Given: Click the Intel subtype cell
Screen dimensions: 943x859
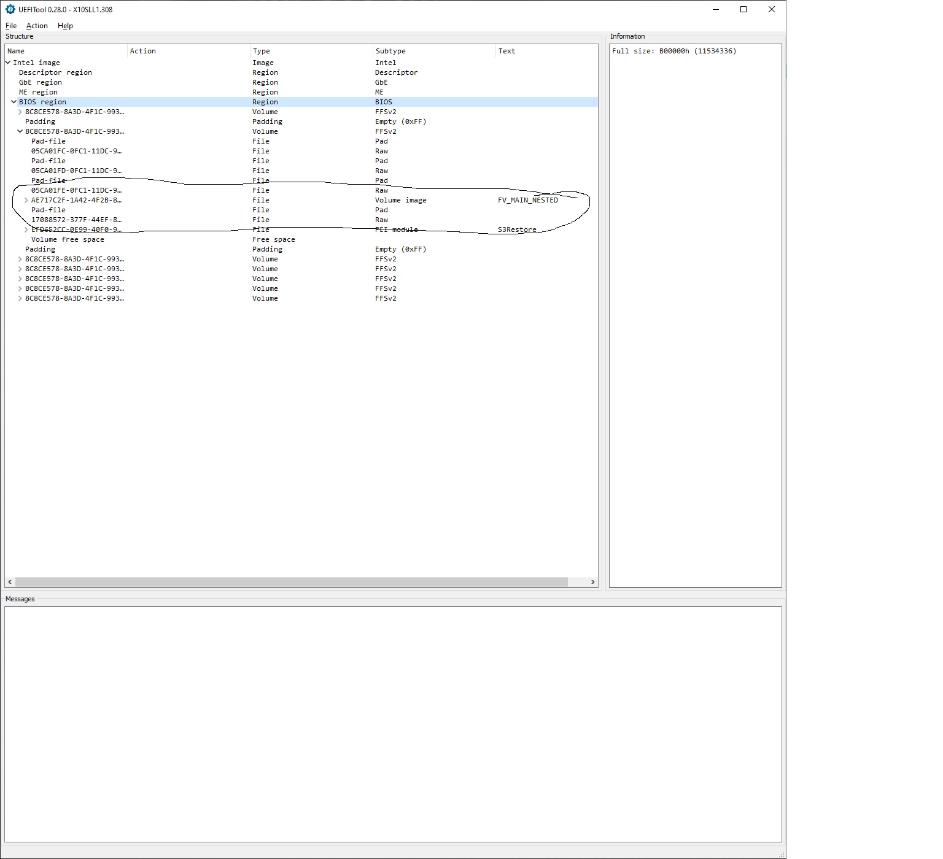Looking at the screenshot, I should pos(386,63).
